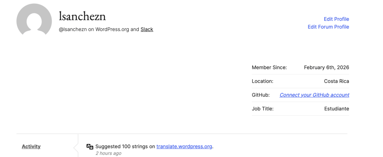
Task: Open the Edit Profile link
Action: (x=336, y=19)
